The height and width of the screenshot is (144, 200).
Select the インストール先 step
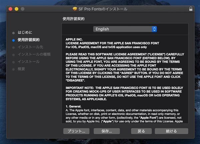pyautogui.click(x=30, y=47)
